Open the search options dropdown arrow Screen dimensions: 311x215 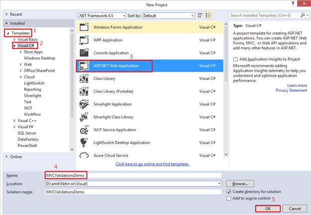[307, 15]
